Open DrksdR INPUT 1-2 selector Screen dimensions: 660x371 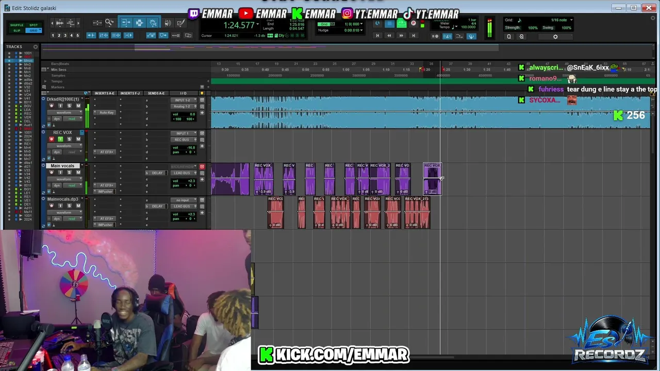[x=184, y=100]
